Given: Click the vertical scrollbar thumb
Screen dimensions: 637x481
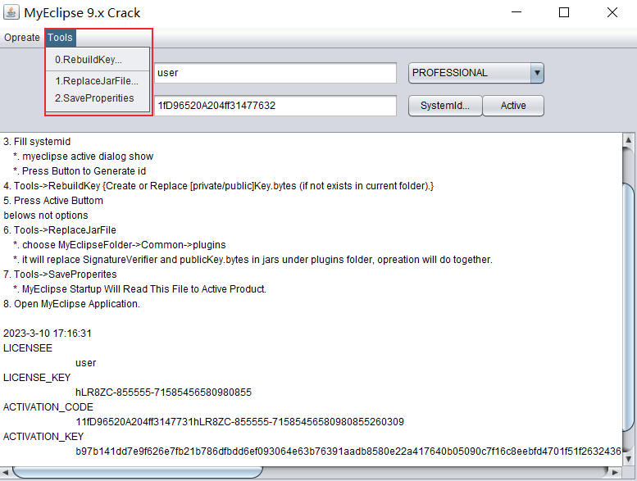Looking at the screenshot, I should [x=628, y=307].
